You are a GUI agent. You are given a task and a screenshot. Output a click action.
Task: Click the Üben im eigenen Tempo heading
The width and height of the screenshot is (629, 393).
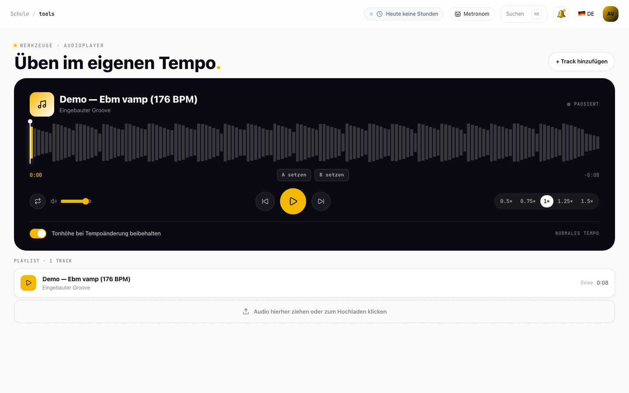coord(117,63)
